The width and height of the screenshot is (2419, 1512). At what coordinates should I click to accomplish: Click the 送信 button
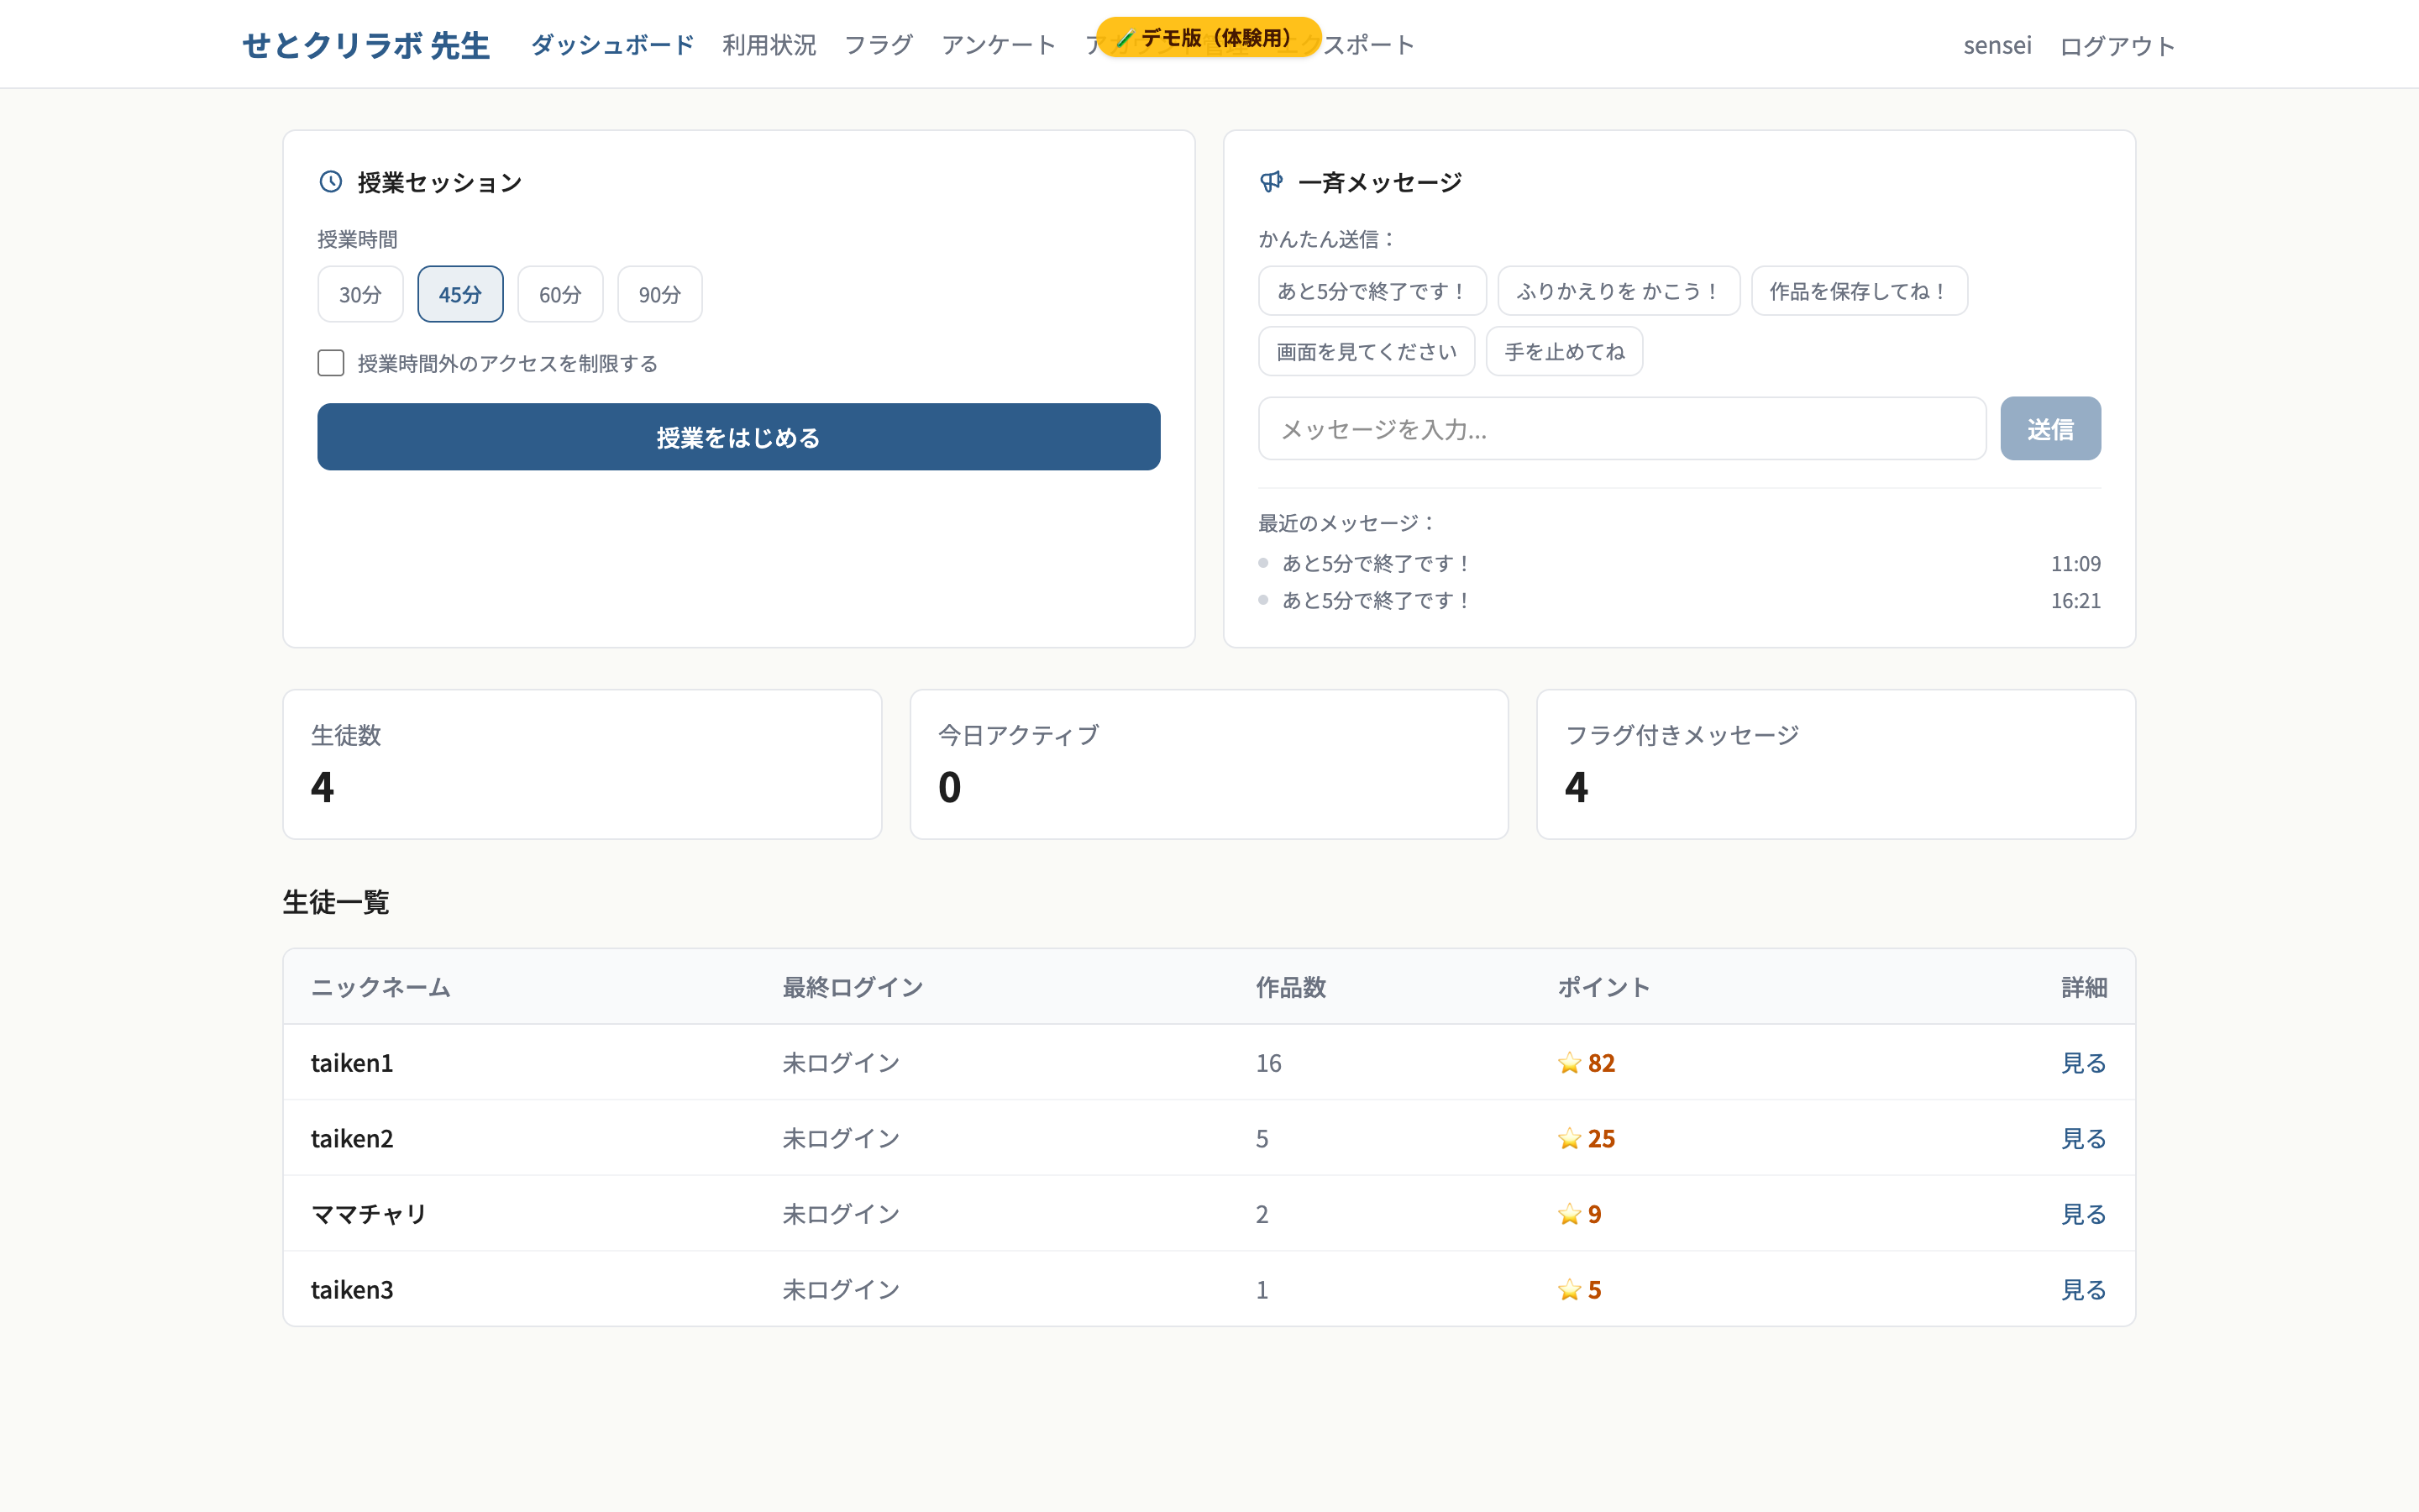point(2050,429)
